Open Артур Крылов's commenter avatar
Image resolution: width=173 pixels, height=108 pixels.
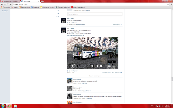69,81
